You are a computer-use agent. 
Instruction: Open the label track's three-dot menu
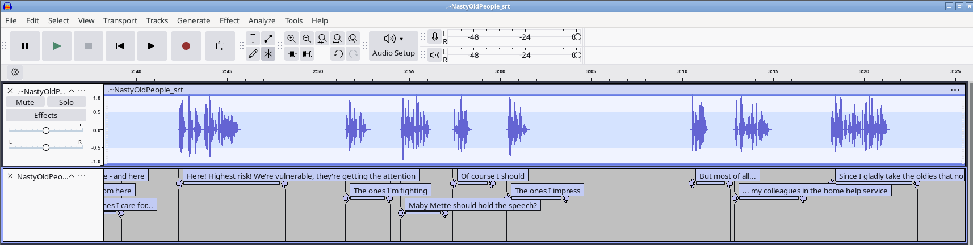click(x=82, y=176)
